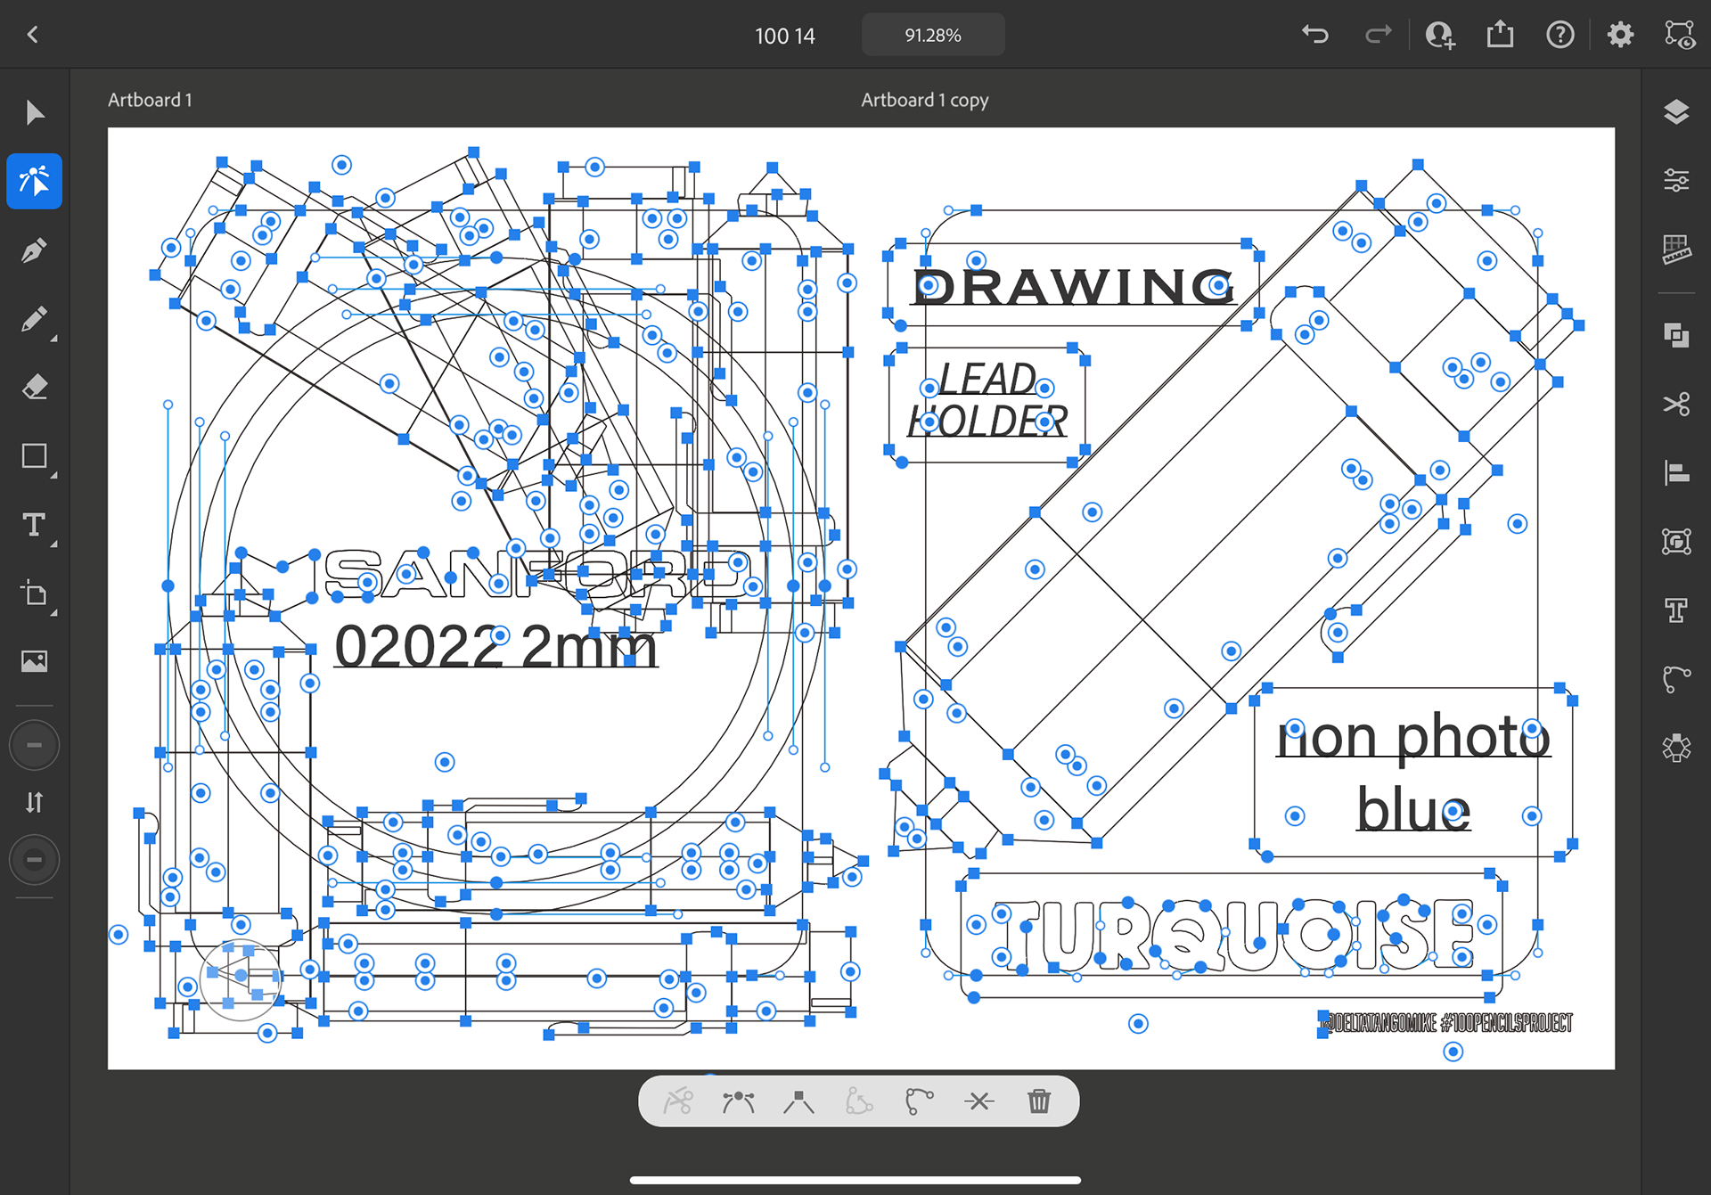
Task: Invite collaborators with the person icon
Action: pos(1440,35)
